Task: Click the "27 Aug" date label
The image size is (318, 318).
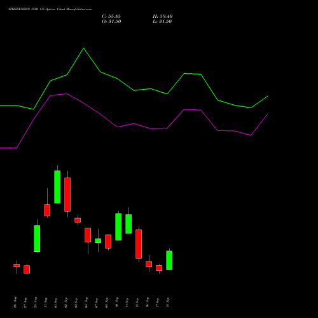Action: pyautogui.click(x=25, y=302)
